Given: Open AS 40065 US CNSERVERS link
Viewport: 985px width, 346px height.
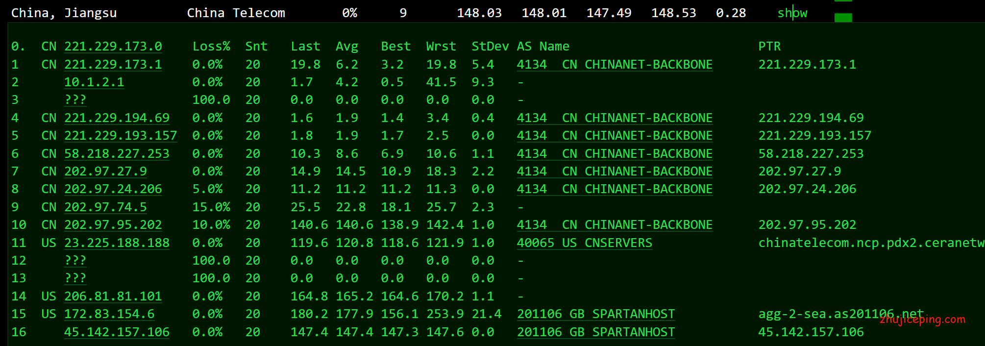Looking at the screenshot, I should pyautogui.click(x=585, y=243).
